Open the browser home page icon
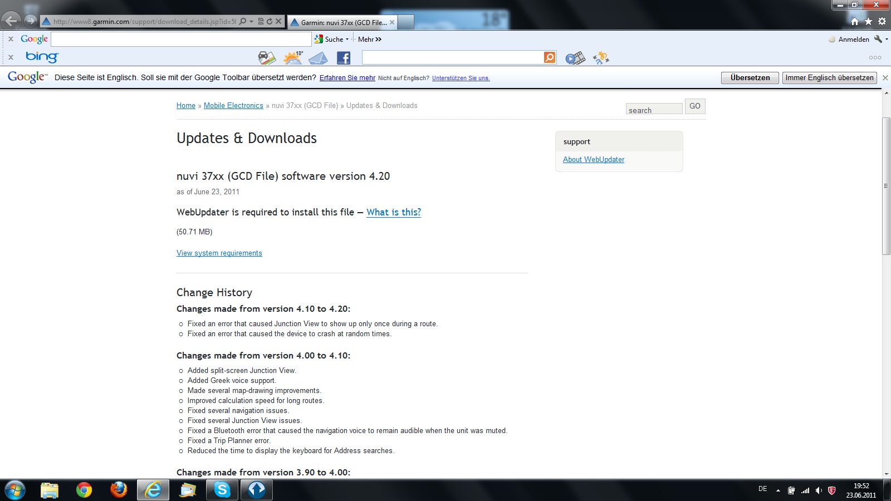 pyautogui.click(x=855, y=21)
